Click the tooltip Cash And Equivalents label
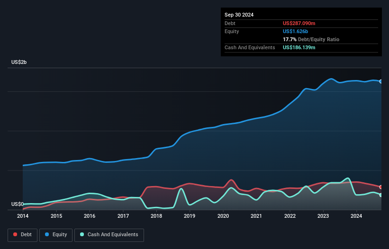Viewport: 389px width, 249px height. click(x=250, y=47)
